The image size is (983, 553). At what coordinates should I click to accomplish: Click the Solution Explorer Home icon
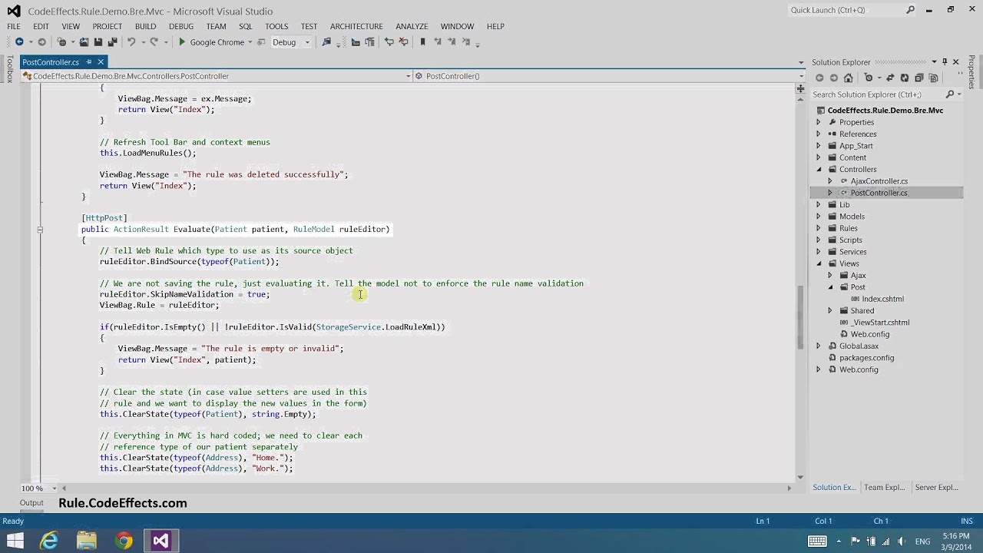coord(849,78)
